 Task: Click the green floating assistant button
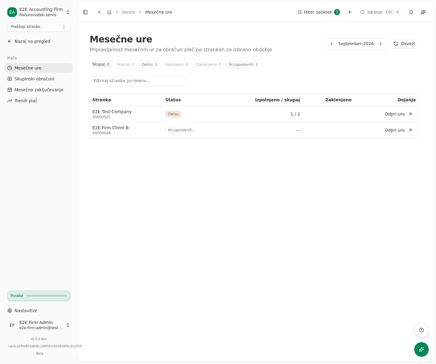[x=421, y=349]
